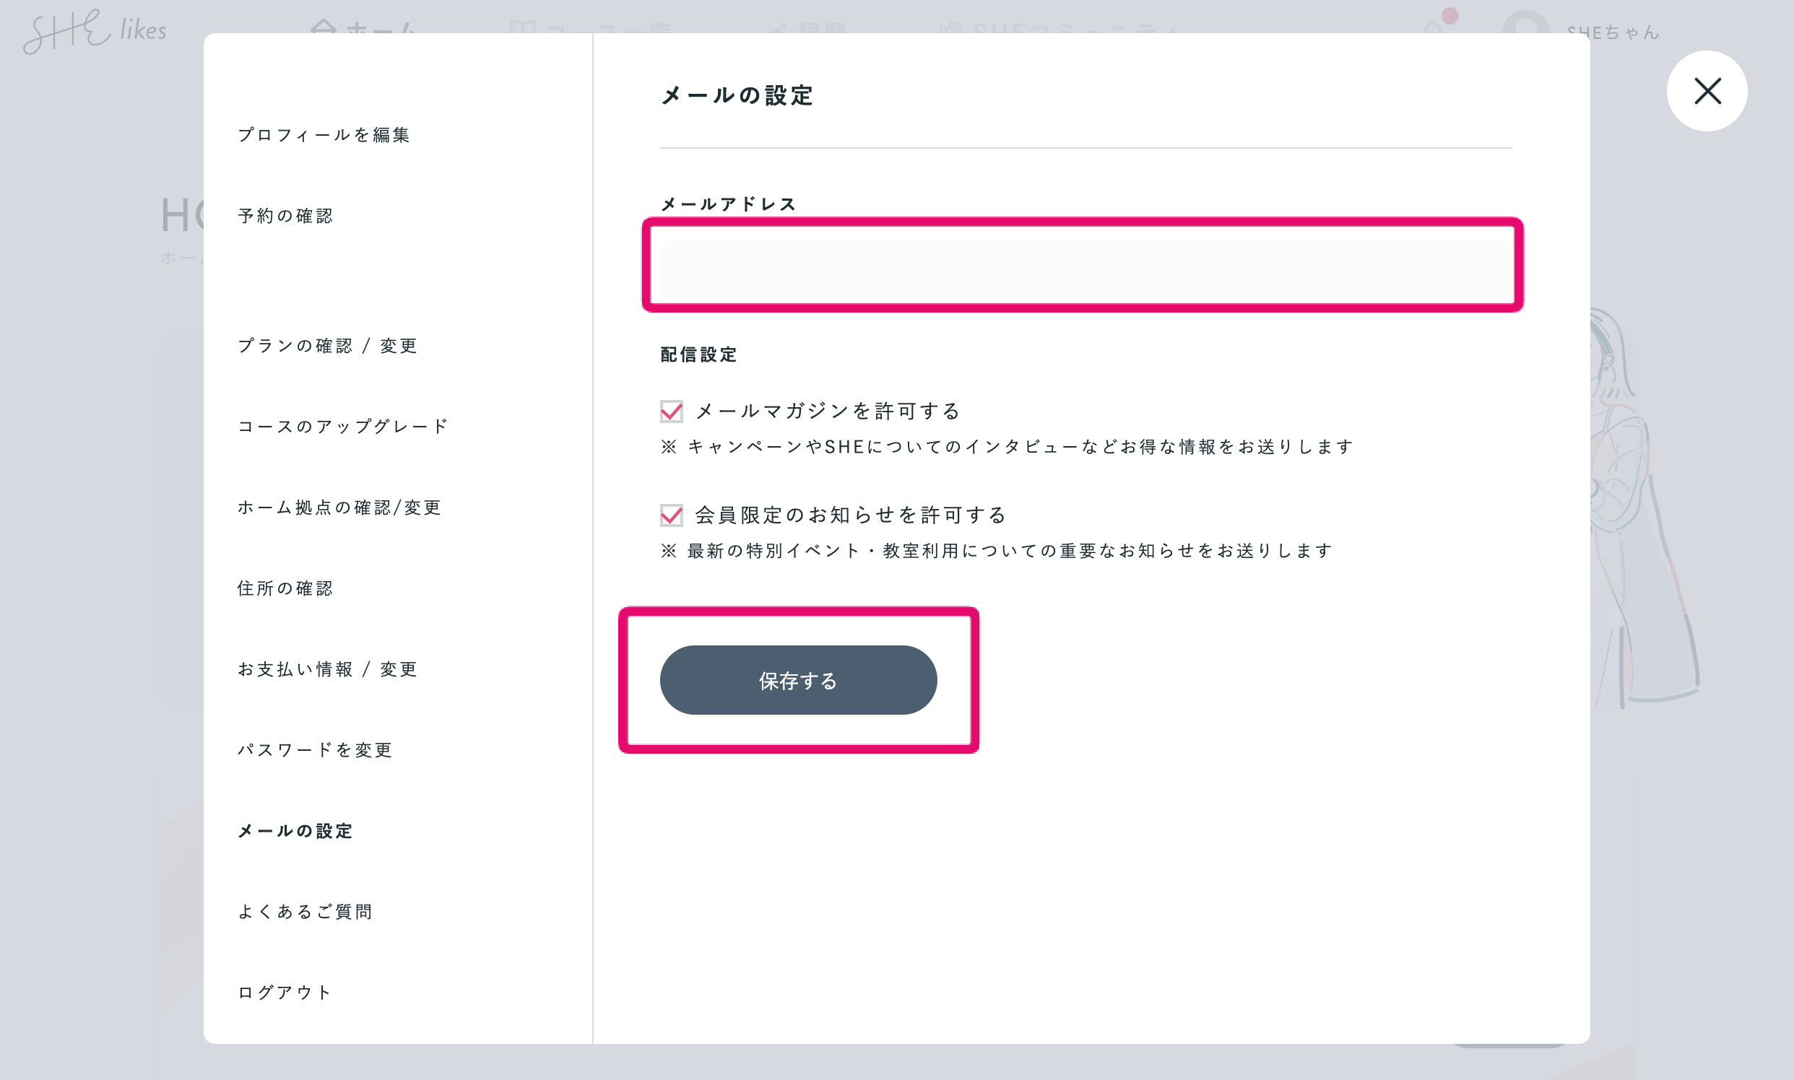Click ログアウト to sign out
The height and width of the screenshot is (1080, 1794).
pyautogui.click(x=285, y=993)
